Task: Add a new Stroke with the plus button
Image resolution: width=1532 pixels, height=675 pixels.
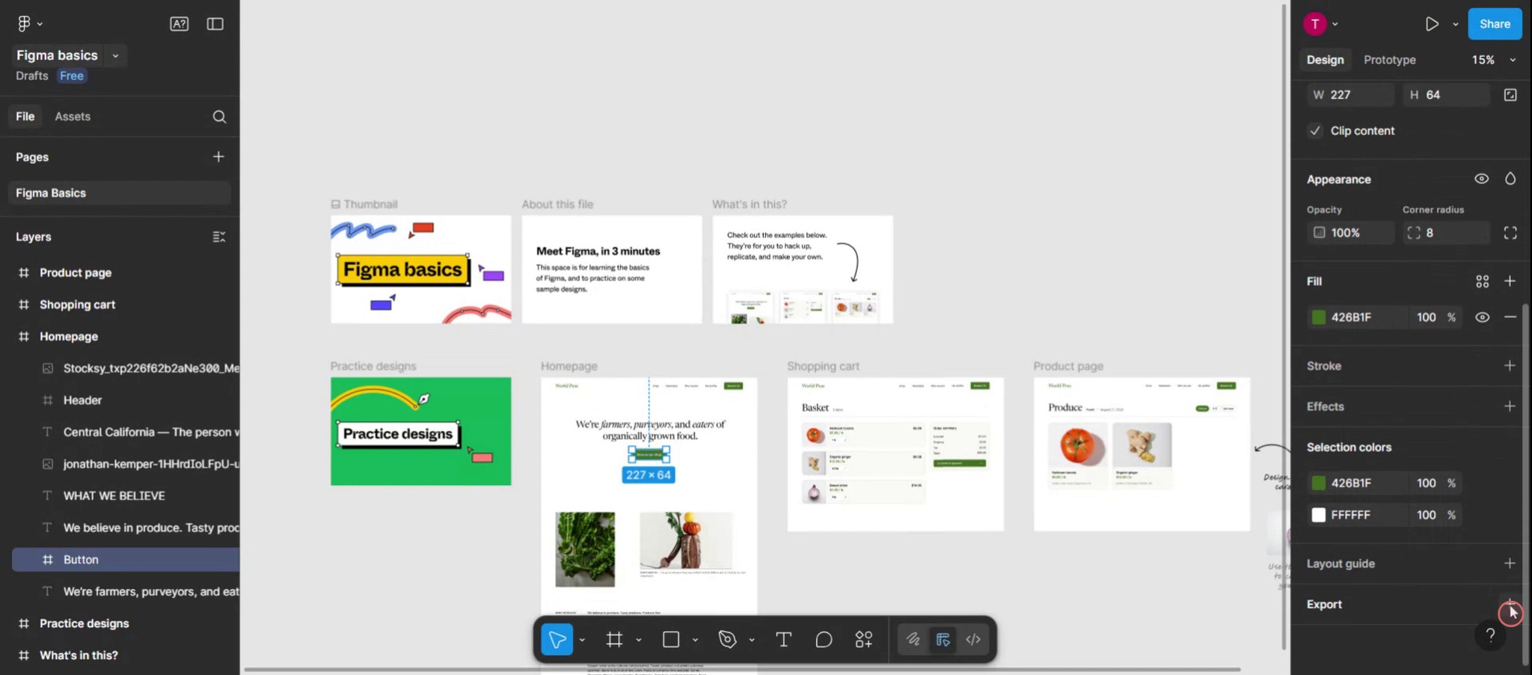Action: pos(1510,365)
